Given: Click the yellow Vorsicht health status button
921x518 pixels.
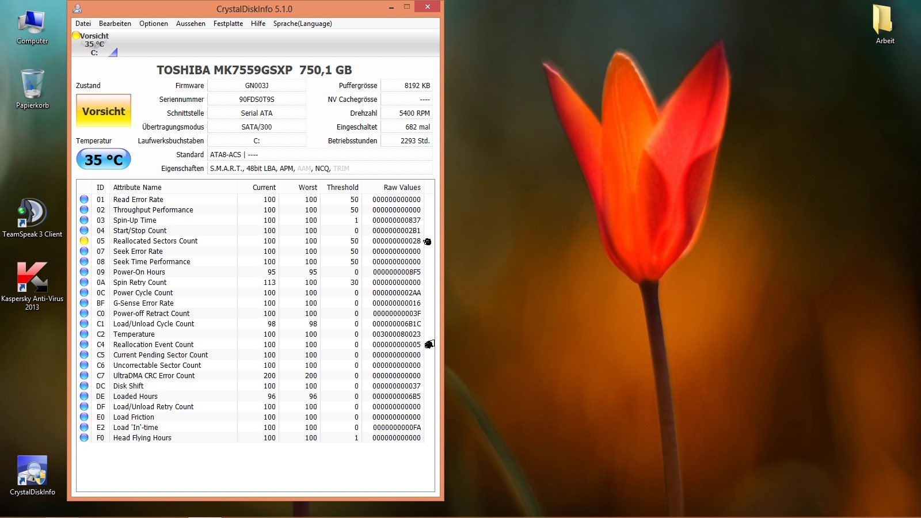Looking at the screenshot, I should click(x=104, y=111).
